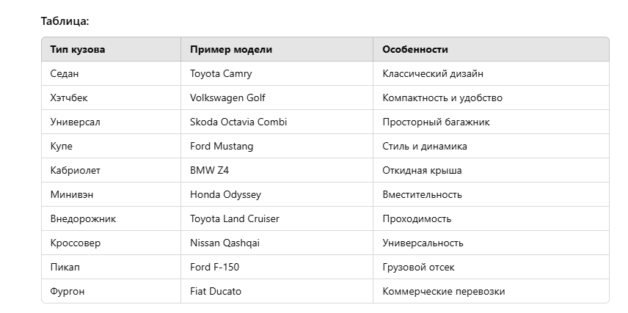The width and height of the screenshot is (628, 313).
Task: Click the 'Особенности' column header
Action: 491,49
